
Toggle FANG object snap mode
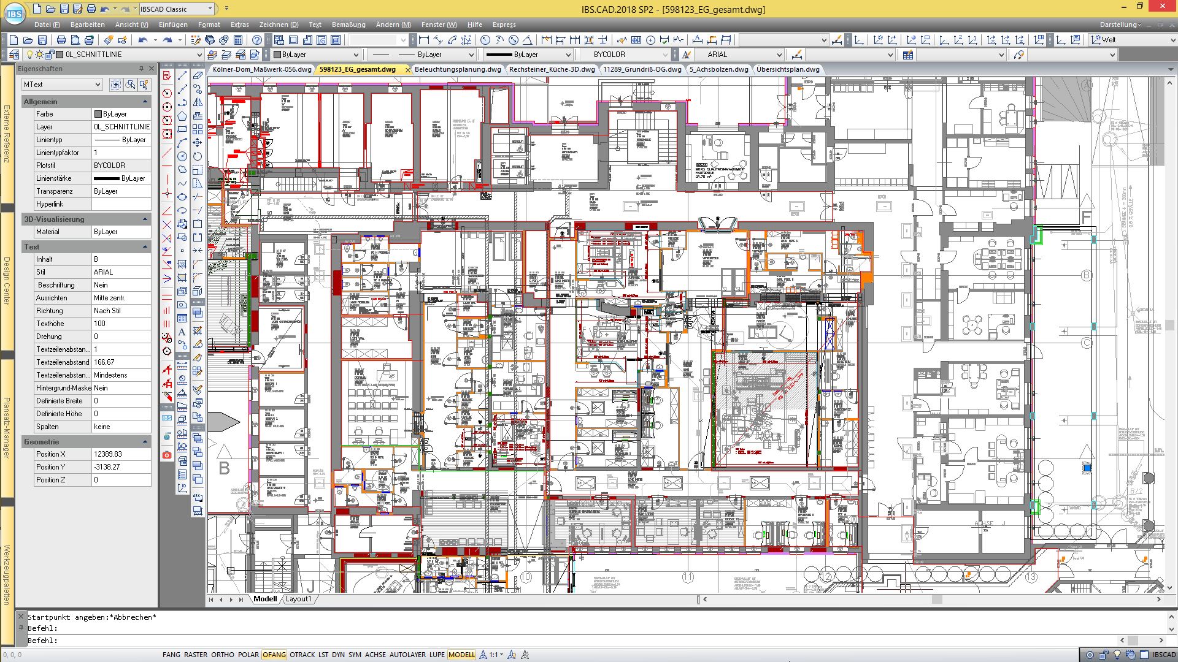coord(172,655)
